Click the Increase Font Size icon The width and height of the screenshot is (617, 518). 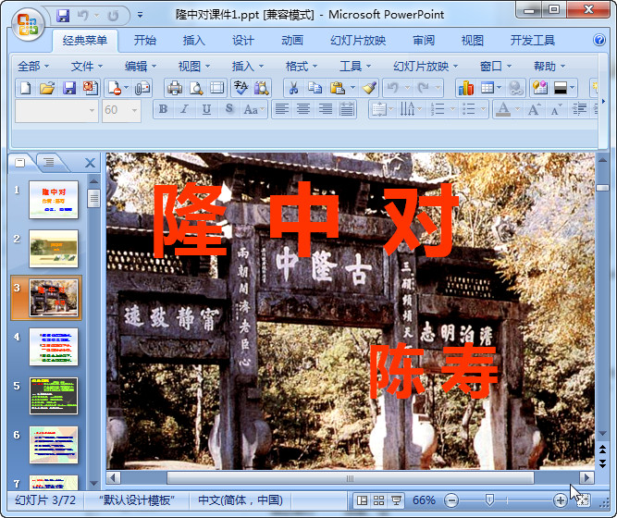click(534, 109)
